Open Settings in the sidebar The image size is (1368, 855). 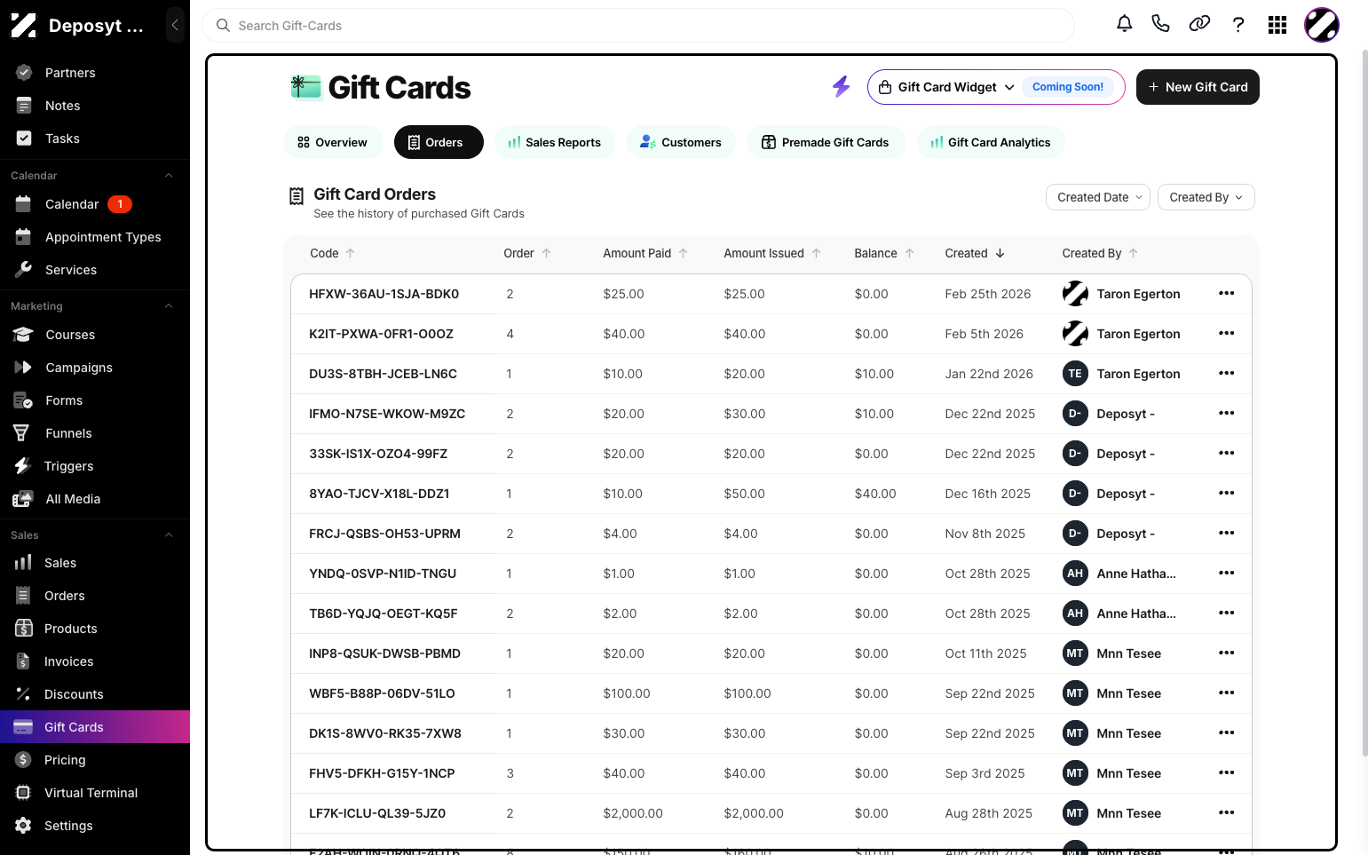68,826
